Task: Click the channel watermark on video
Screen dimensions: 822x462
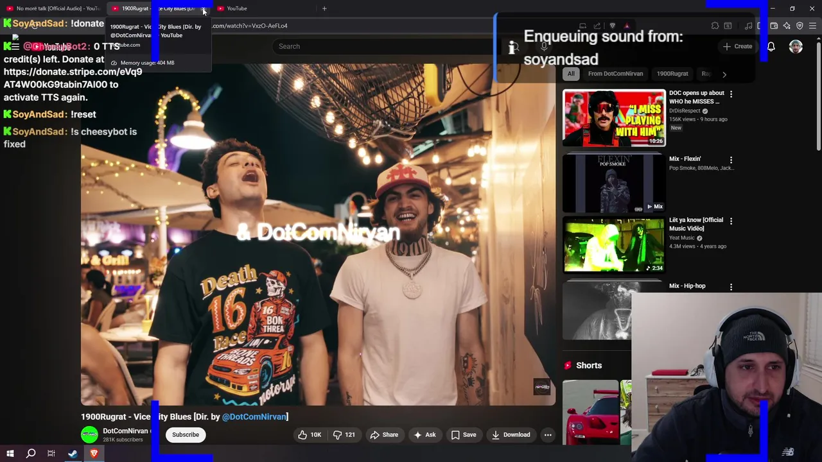Action: pos(542,387)
